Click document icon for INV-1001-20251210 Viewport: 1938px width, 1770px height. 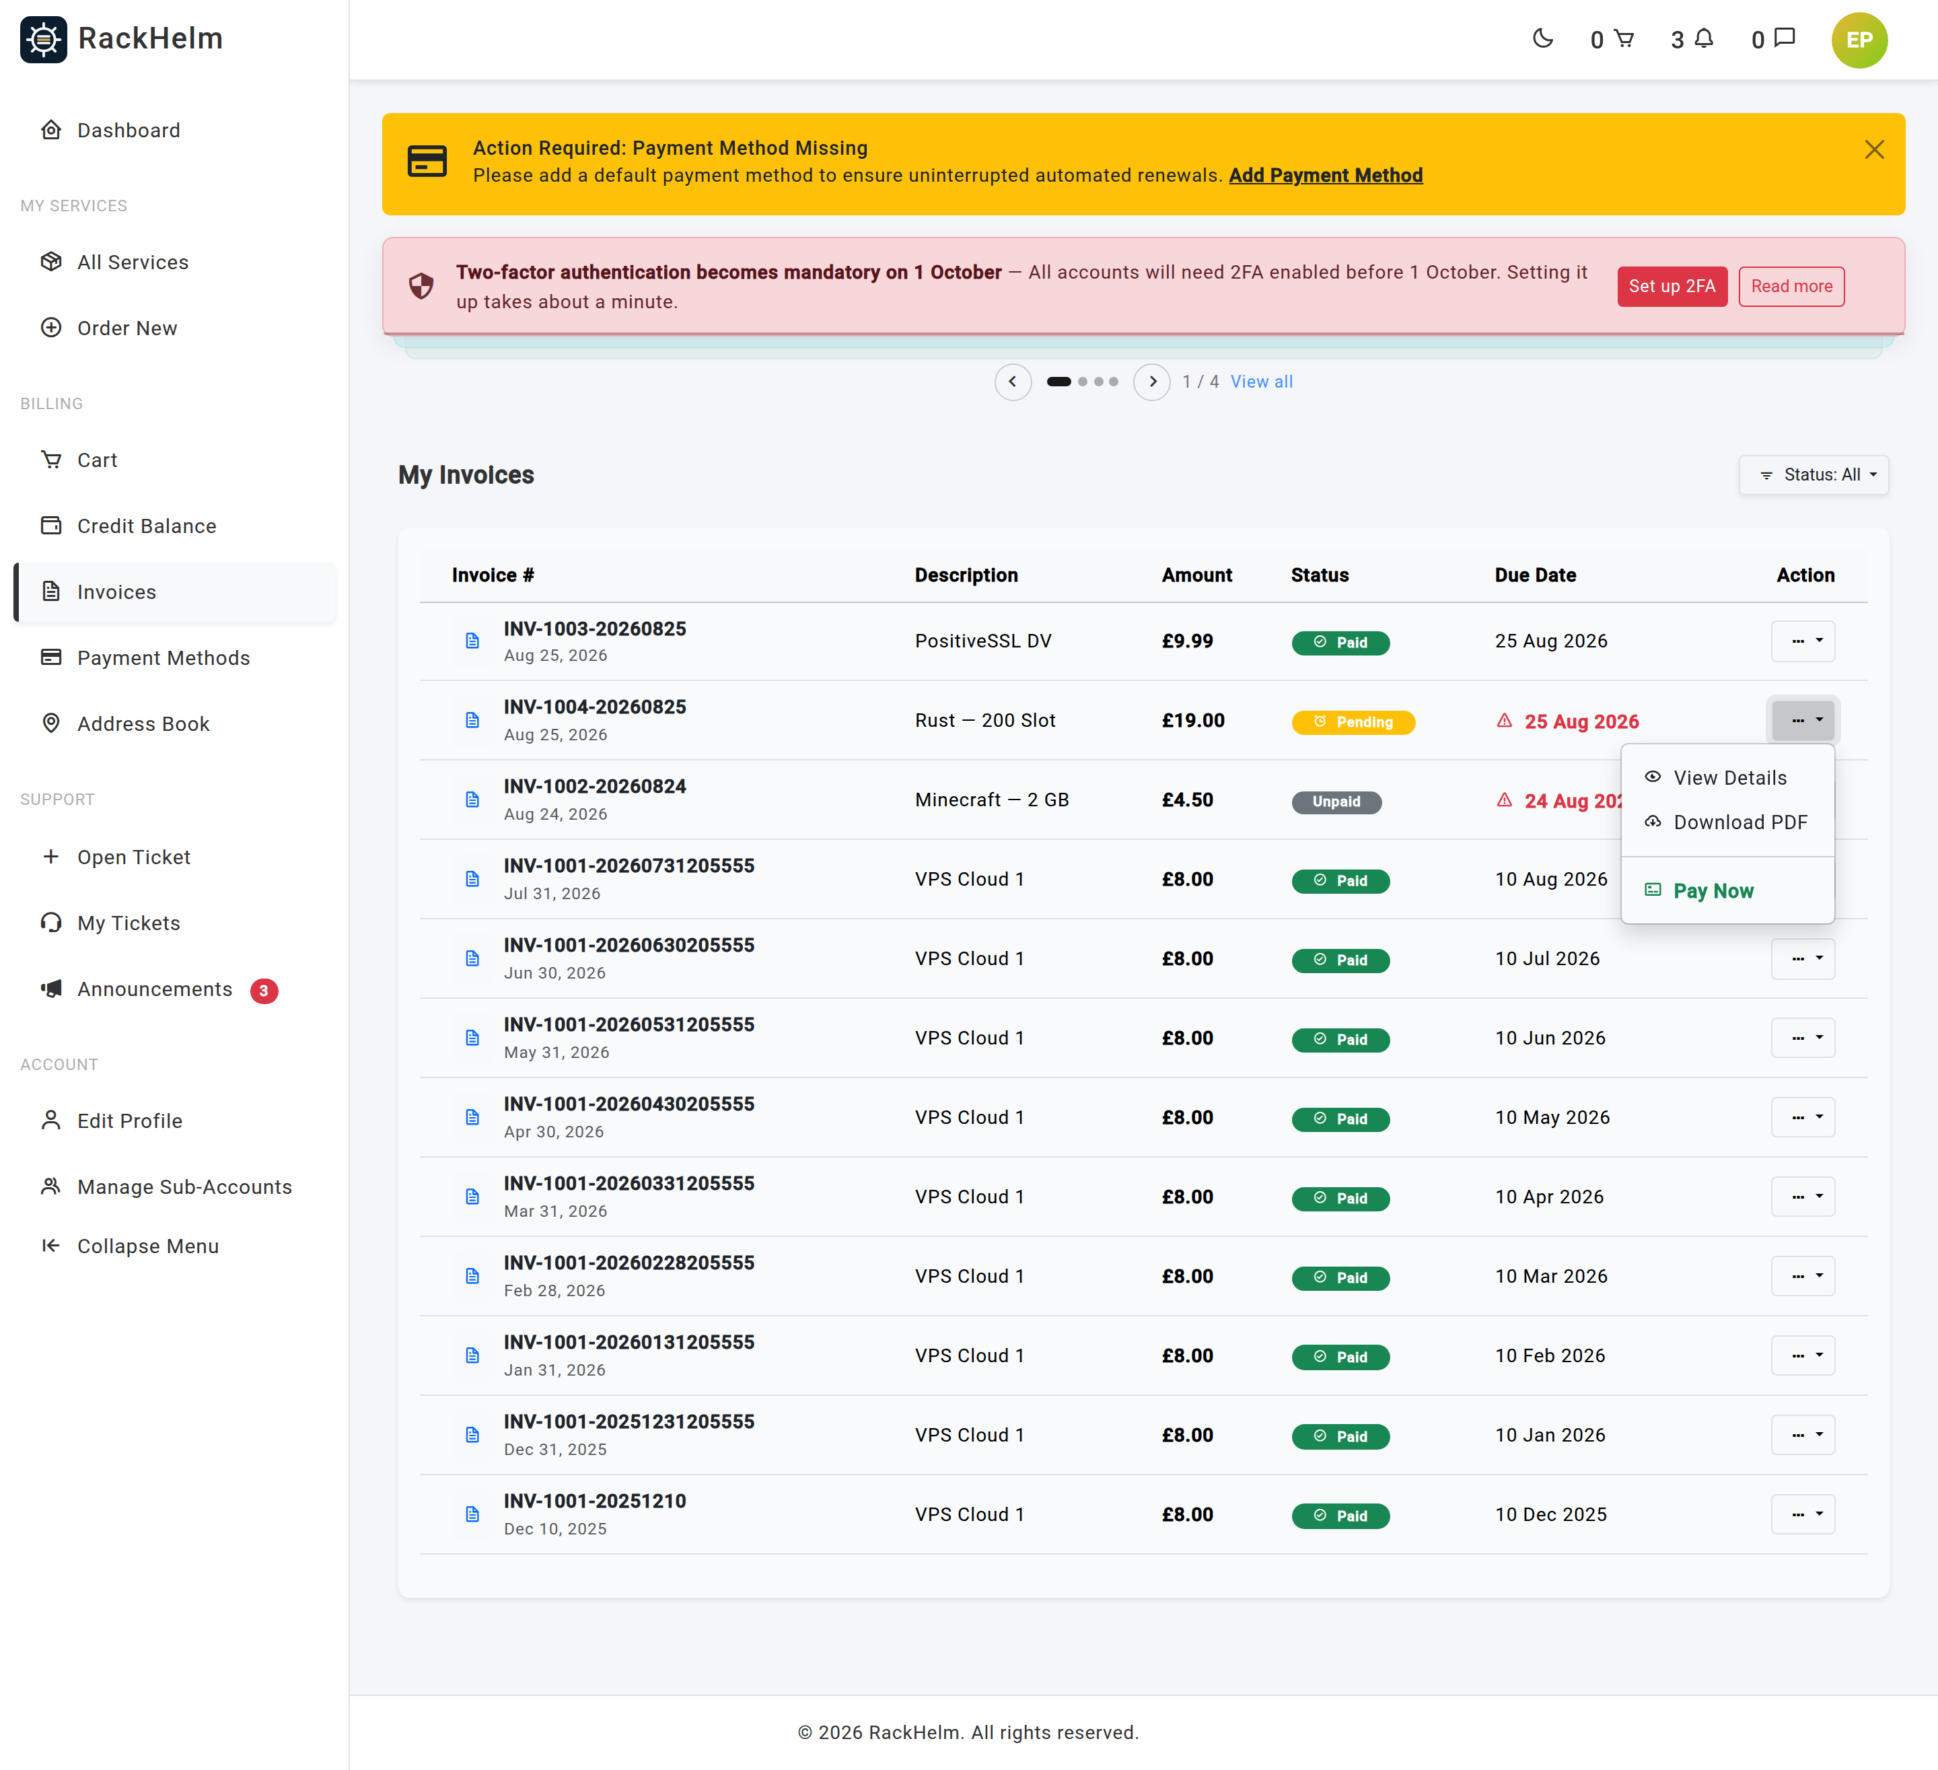tap(472, 1515)
